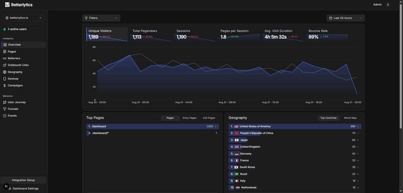Click the South Korea country row
Screen dimensions: 403x193
pyautogui.click(x=295, y=167)
